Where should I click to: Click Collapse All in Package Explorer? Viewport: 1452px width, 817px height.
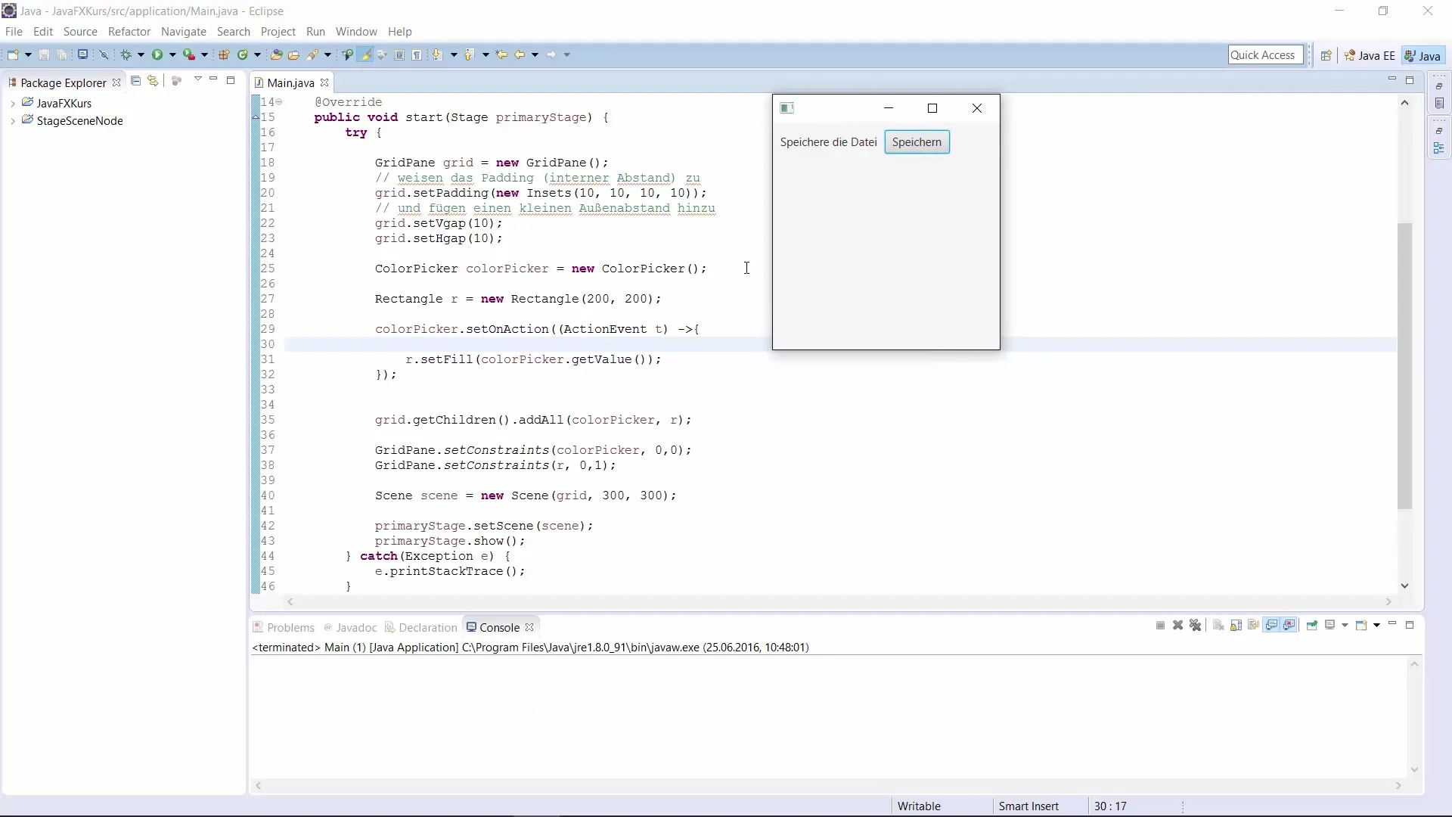click(x=136, y=81)
